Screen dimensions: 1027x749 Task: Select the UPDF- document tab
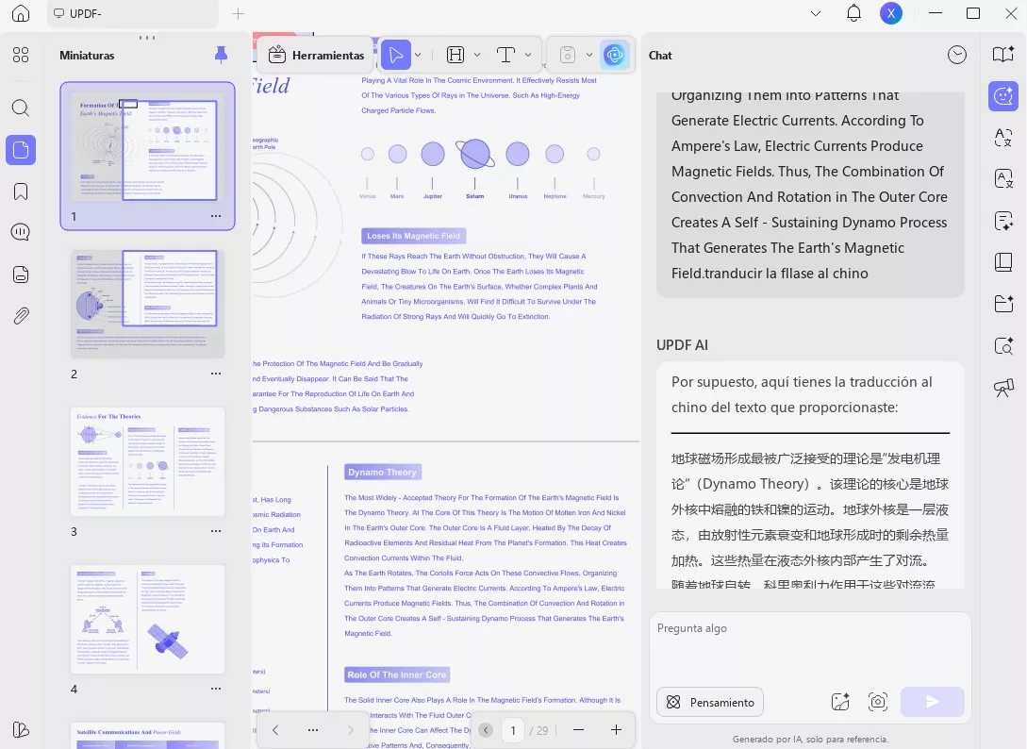click(133, 14)
